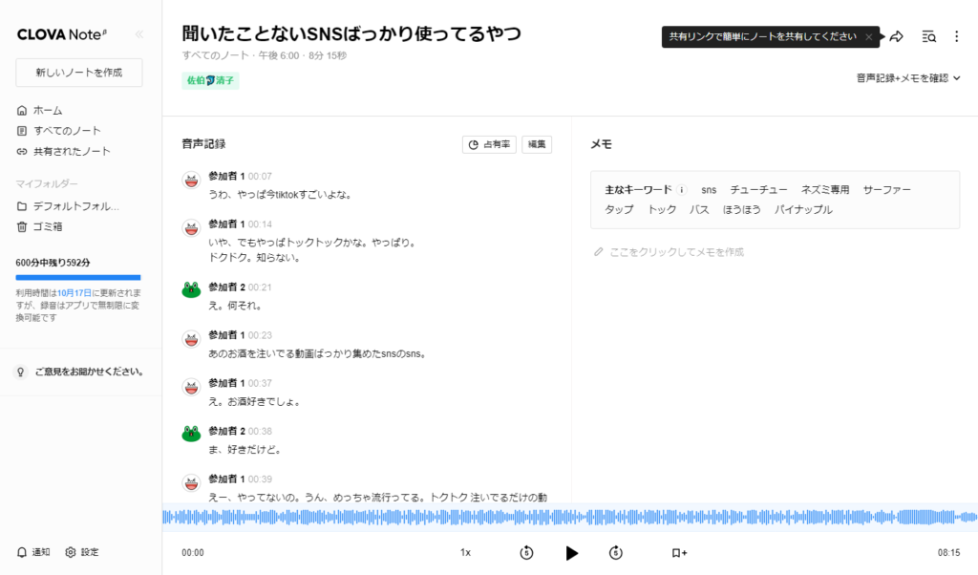Seek within the audio waveform timeline

569,518
